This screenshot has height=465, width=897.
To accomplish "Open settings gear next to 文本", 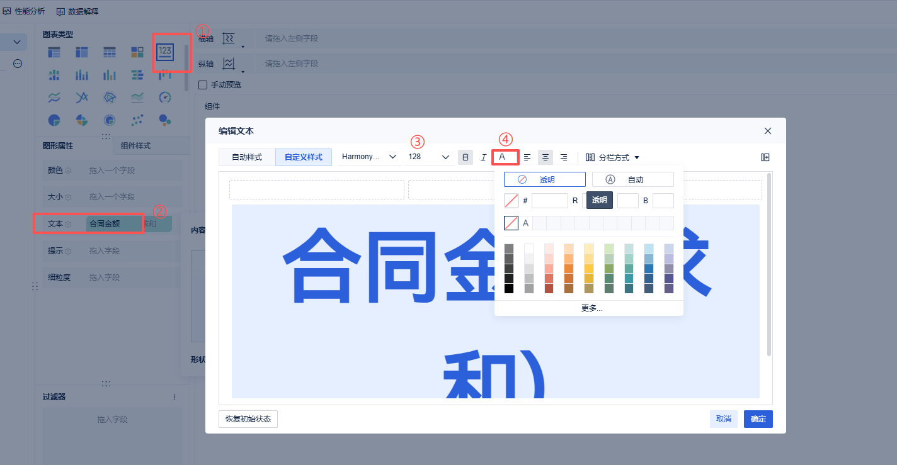I will pos(68,224).
